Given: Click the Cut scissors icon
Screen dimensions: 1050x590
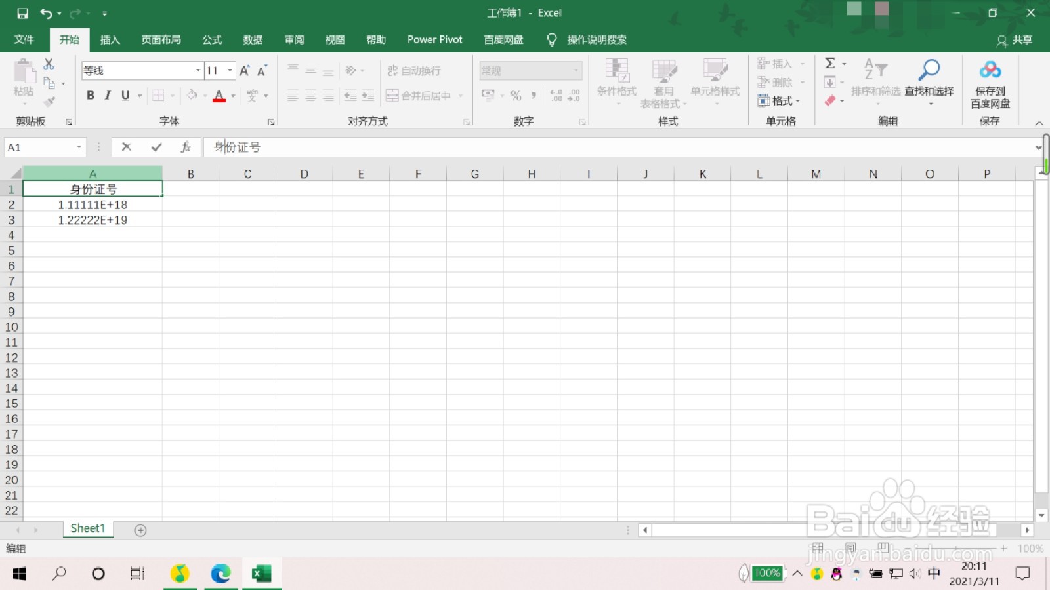Looking at the screenshot, I should pos(49,64).
